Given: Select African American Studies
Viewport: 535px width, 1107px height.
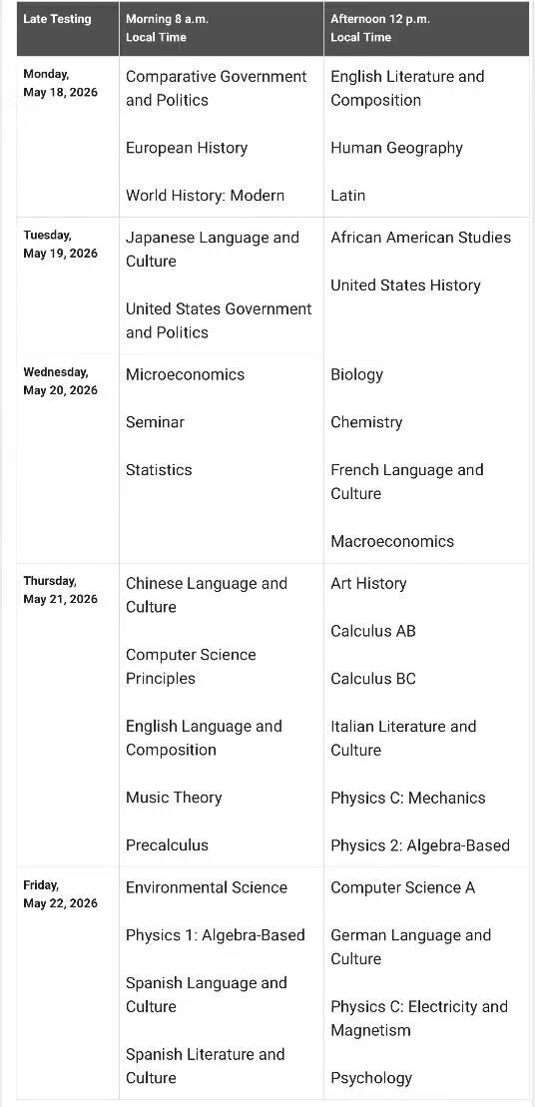Looking at the screenshot, I should (x=420, y=238).
